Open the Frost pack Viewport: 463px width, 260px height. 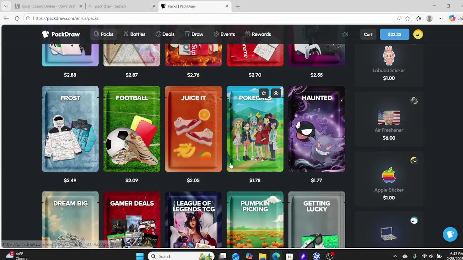[x=70, y=129]
